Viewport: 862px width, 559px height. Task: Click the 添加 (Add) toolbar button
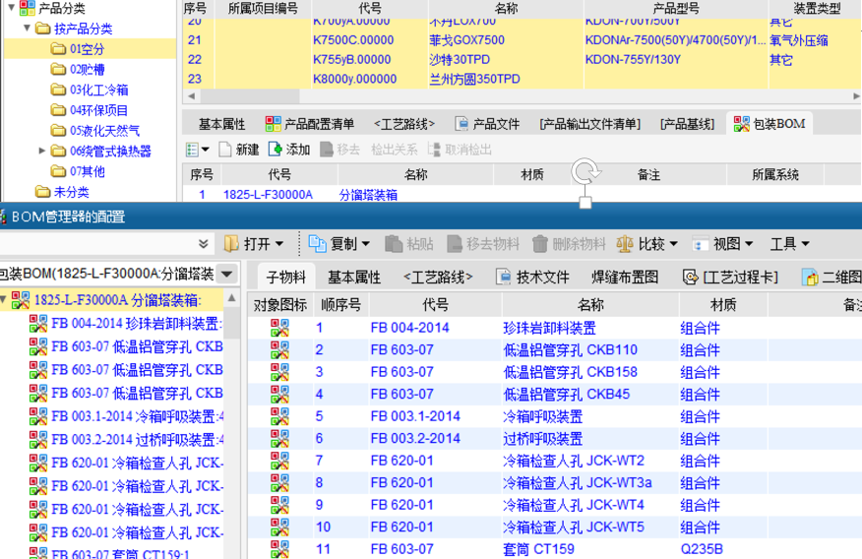(289, 150)
